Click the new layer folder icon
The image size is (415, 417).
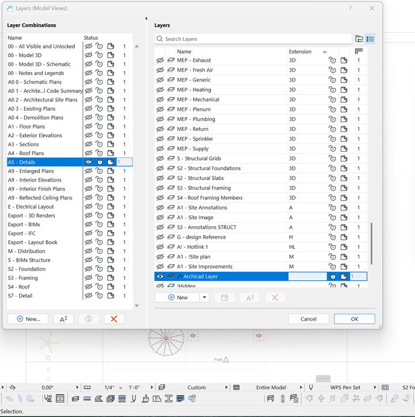[225, 298]
